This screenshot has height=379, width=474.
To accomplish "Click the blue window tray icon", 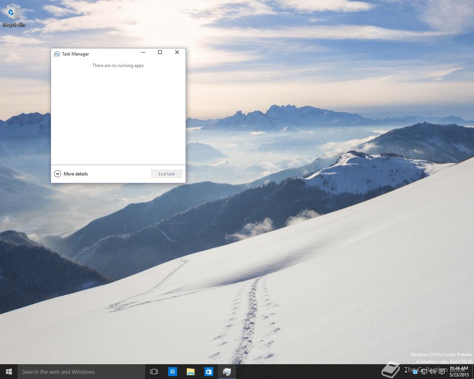I will click(x=415, y=372).
